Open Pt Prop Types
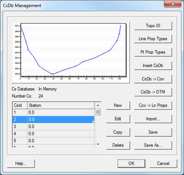Image resolution: width=184 pixels, height=175 pixels. pos(153,52)
